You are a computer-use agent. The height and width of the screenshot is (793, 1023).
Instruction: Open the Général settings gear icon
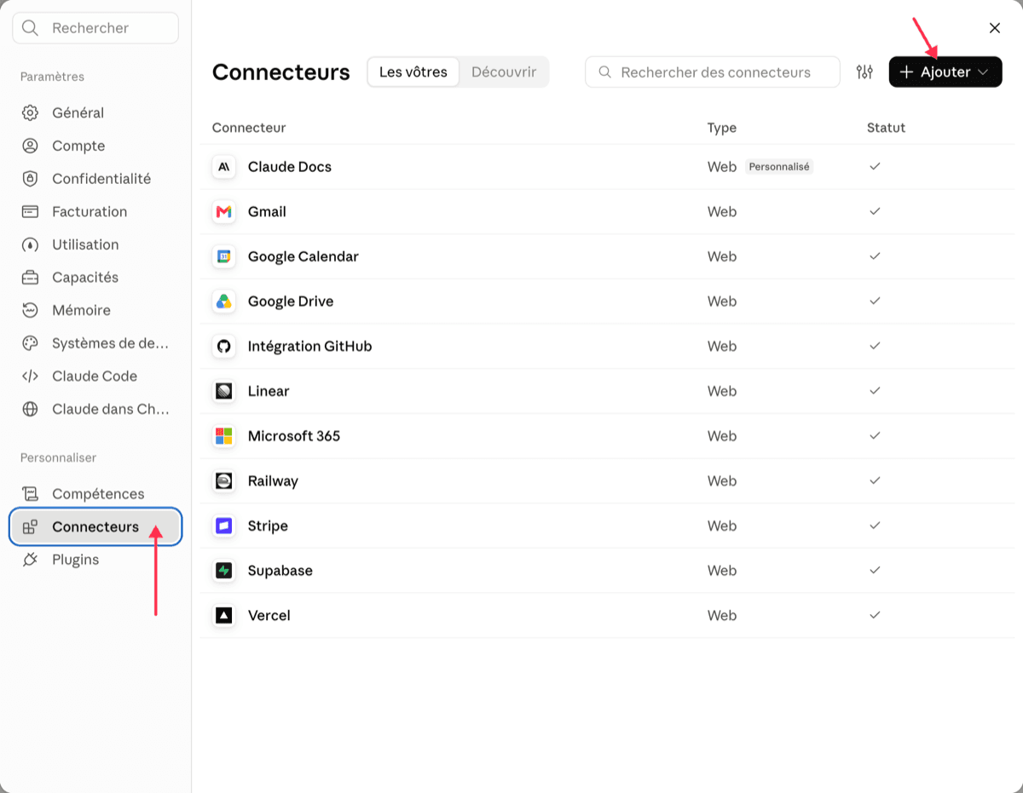30,112
